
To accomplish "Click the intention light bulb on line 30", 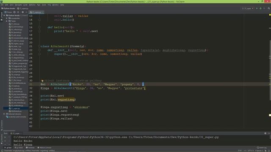I will tap(42, 81).
